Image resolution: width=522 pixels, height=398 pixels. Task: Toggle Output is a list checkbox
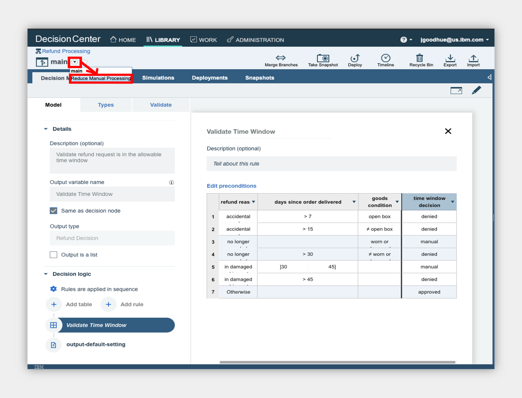(54, 255)
